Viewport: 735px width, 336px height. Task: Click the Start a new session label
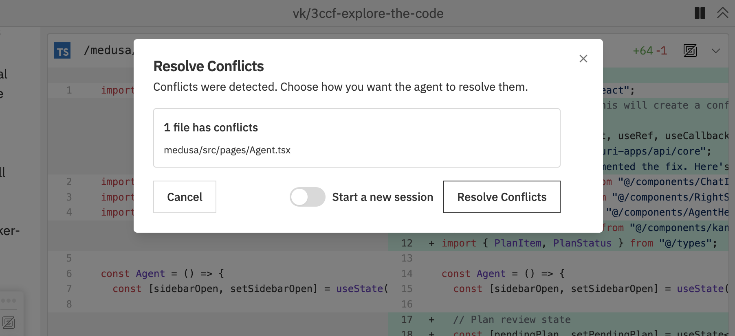coord(383,197)
